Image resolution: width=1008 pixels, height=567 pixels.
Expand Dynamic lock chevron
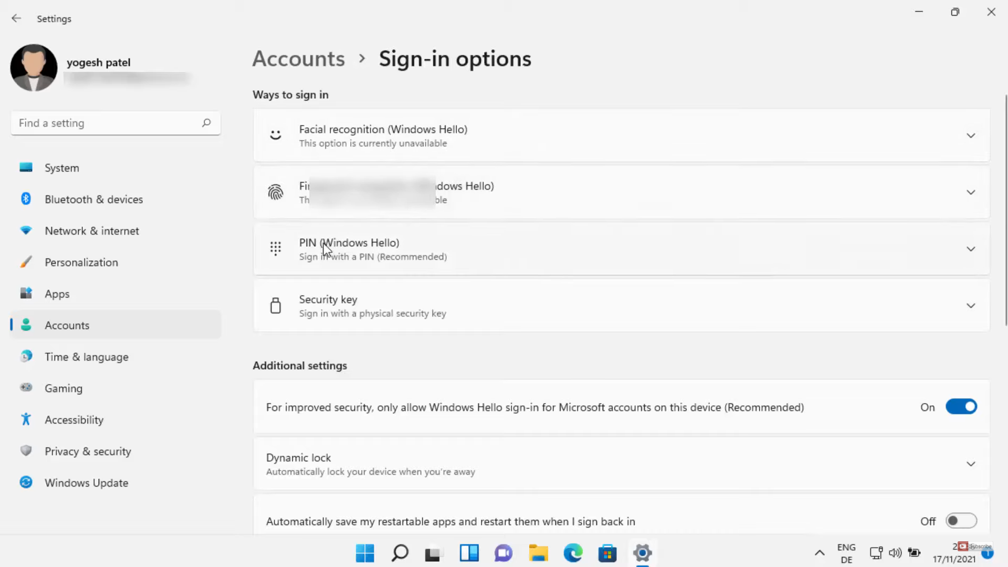pyautogui.click(x=971, y=464)
